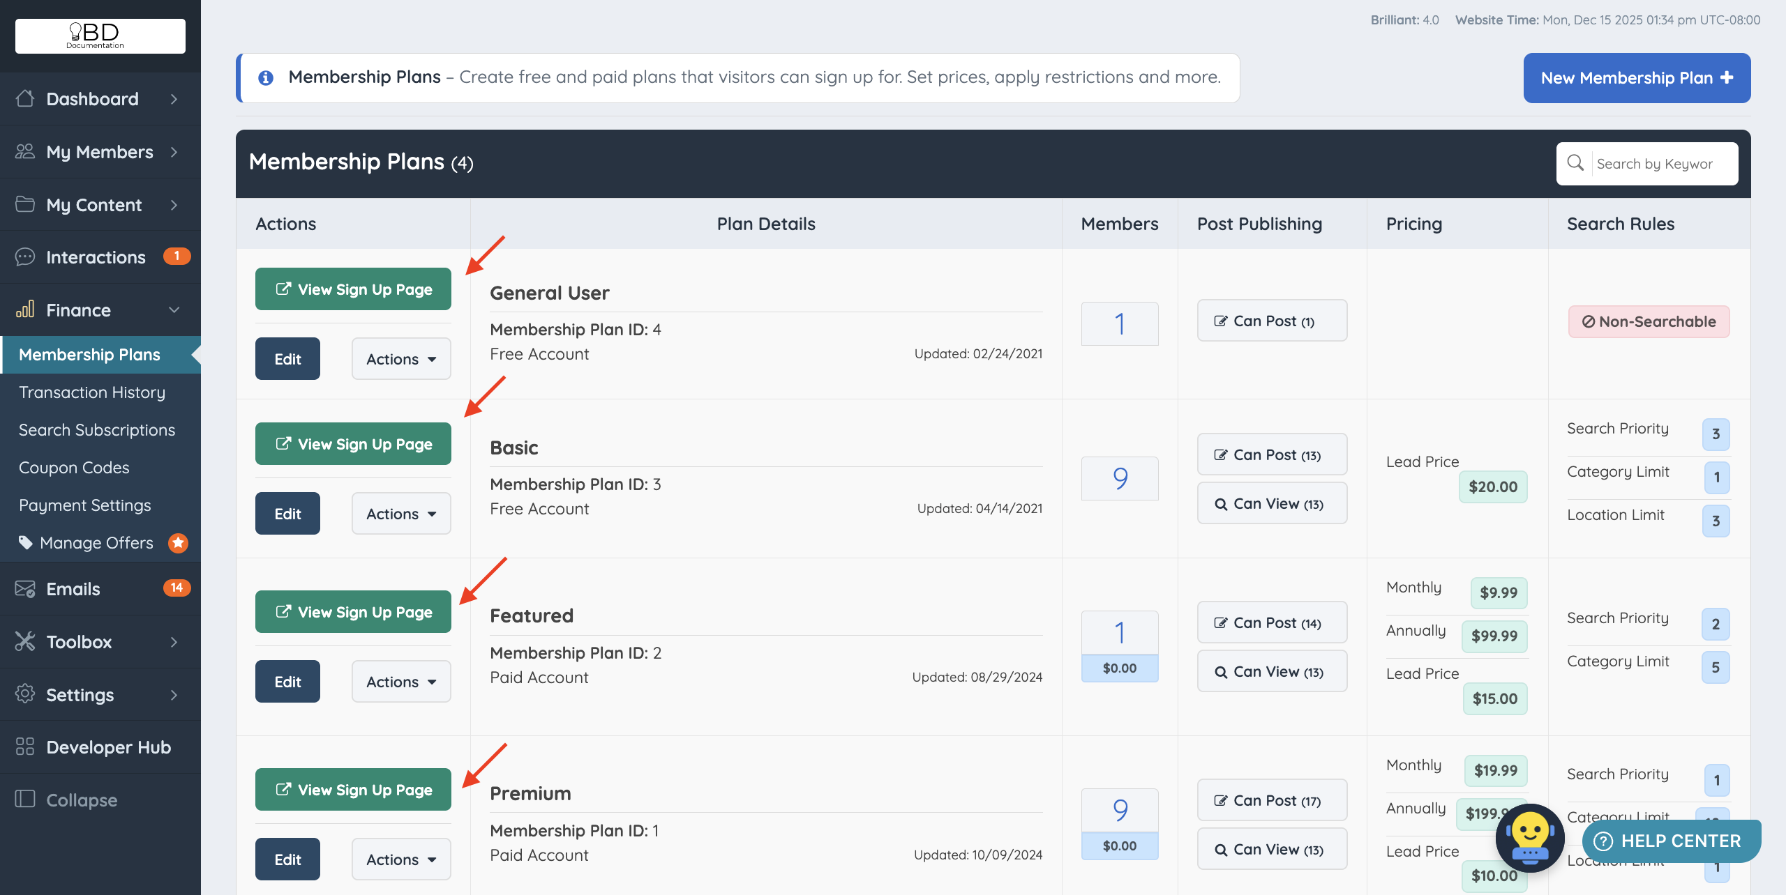Collapse the Finance sidebar section

(x=174, y=309)
